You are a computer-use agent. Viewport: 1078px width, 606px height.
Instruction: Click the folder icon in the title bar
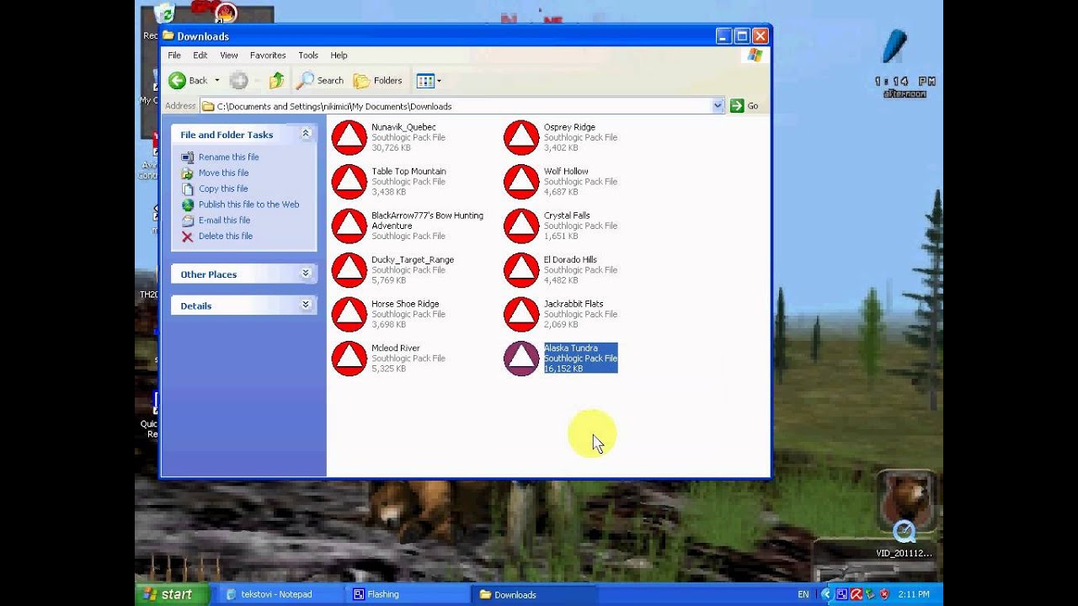pyautogui.click(x=168, y=36)
